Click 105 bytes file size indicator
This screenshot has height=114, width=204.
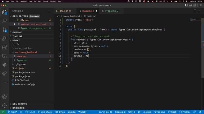pos(60,112)
